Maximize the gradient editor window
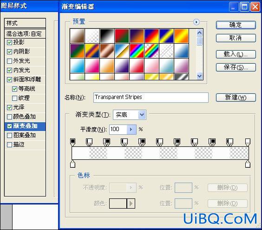262x230 pixels. tap(244, 7)
